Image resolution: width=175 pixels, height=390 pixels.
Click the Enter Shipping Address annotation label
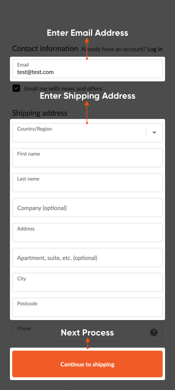[87, 96]
